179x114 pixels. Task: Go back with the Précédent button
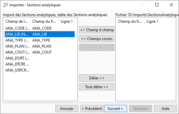[x=92, y=109]
